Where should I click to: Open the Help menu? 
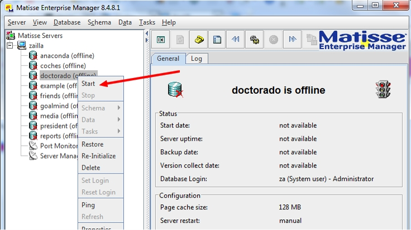pyautogui.click(x=169, y=22)
